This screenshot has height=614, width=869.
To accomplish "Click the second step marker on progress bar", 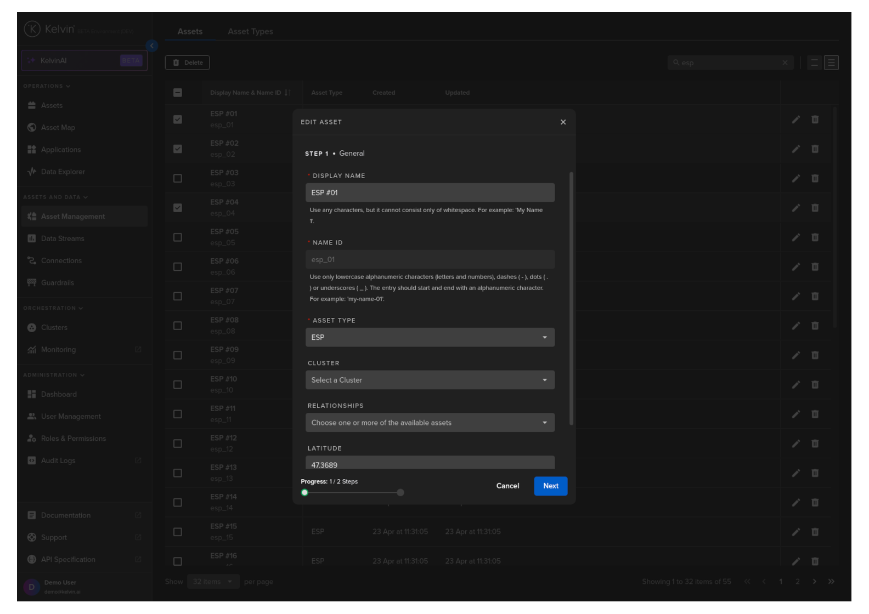I will tap(400, 492).
